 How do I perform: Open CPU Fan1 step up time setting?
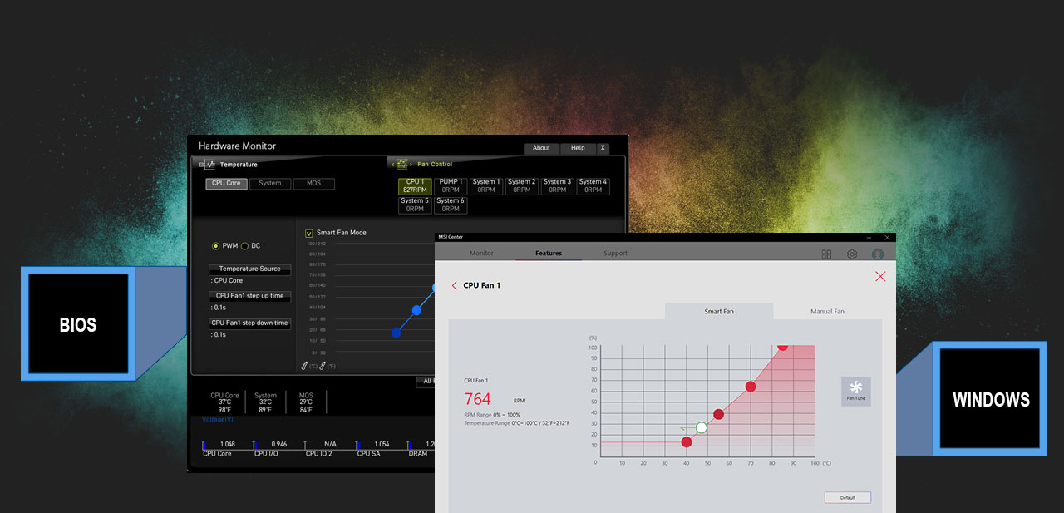click(250, 295)
